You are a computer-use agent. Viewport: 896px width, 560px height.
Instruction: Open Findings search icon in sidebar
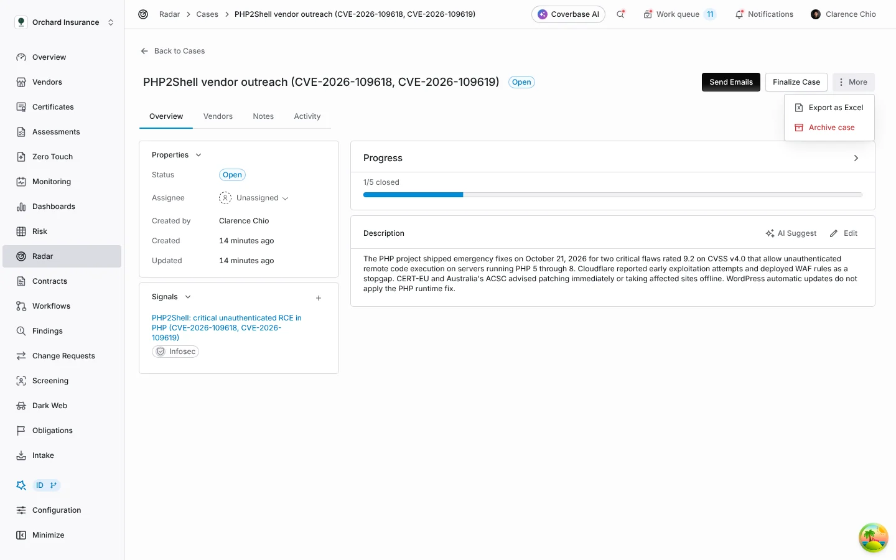click(21, 331)
